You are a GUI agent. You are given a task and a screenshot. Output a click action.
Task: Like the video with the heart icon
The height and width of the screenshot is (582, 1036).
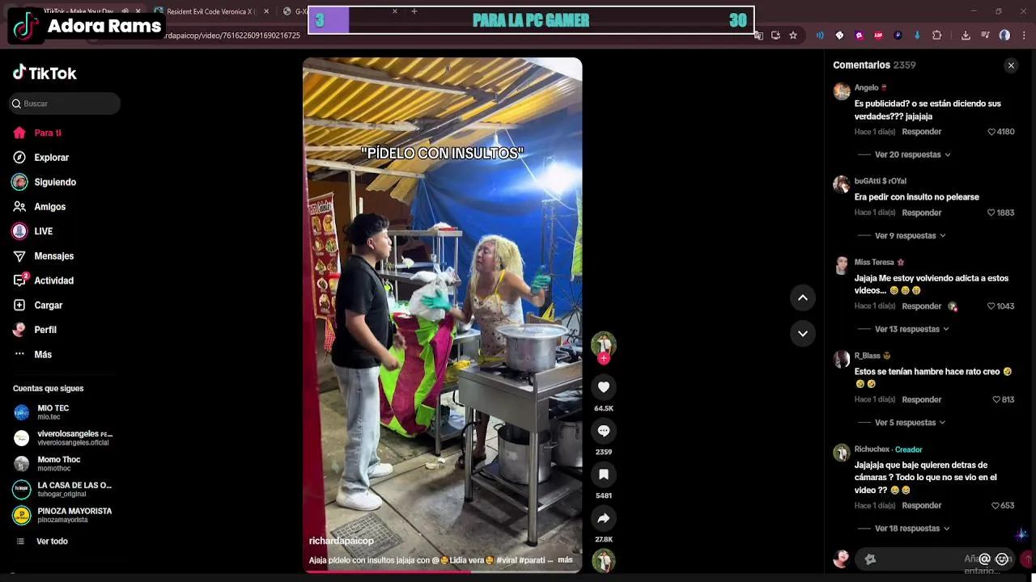click(x=603, y=387)
